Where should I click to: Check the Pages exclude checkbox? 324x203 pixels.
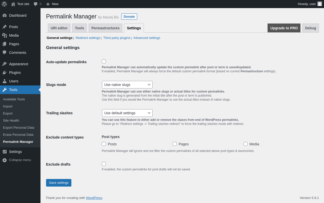click(x=175, y=144)
